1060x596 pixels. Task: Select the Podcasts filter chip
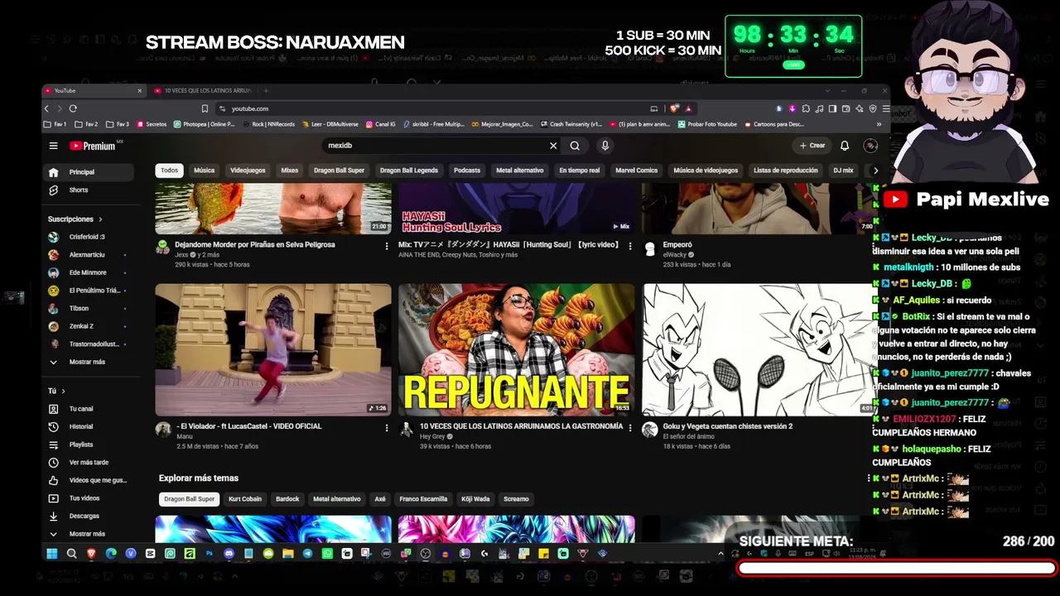467,171
